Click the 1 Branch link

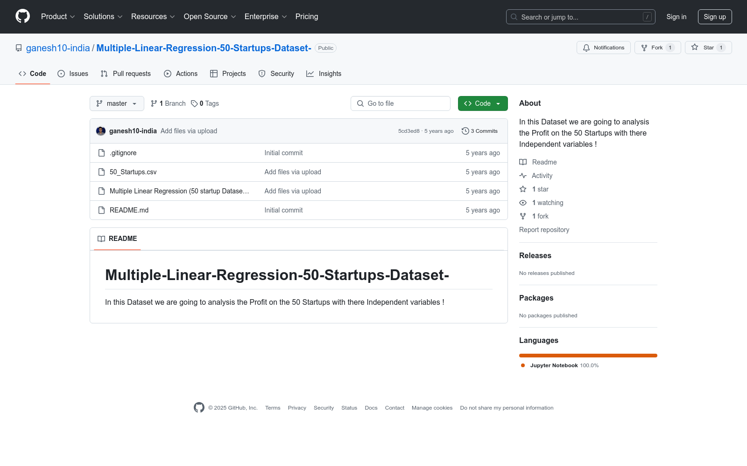(x=168, y=103)
